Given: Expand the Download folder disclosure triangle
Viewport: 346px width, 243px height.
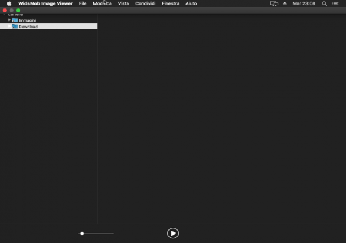Looking at the screenshot, I should [10, 26].
